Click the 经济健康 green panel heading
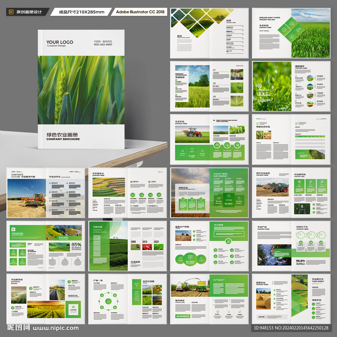337x337 pixels. click(219, 225)
